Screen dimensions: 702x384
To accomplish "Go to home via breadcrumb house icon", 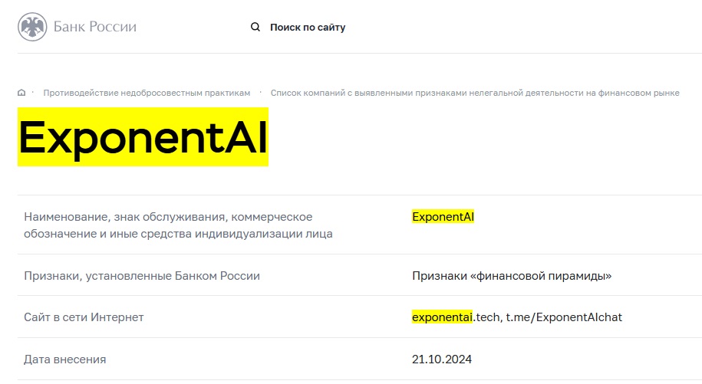I will click(x=21, y=93).
